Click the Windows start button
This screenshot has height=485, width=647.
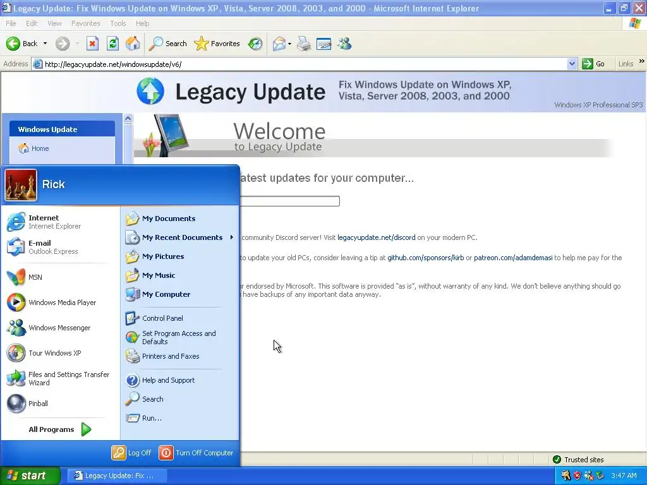point(30,476)
